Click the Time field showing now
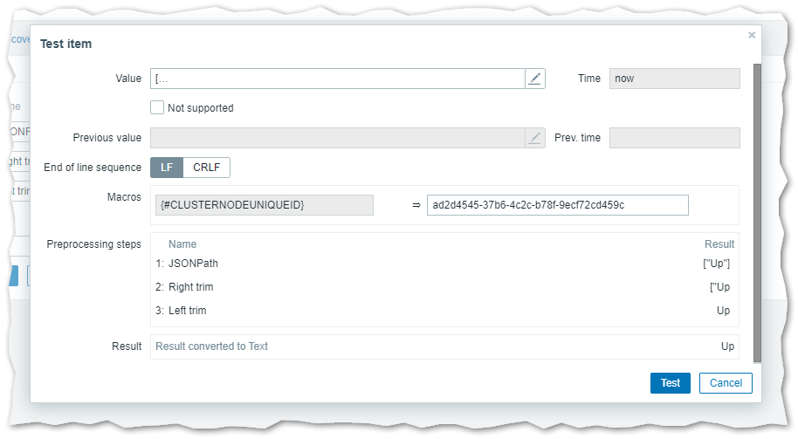The image size is (798, 439). tap(674, 79)
